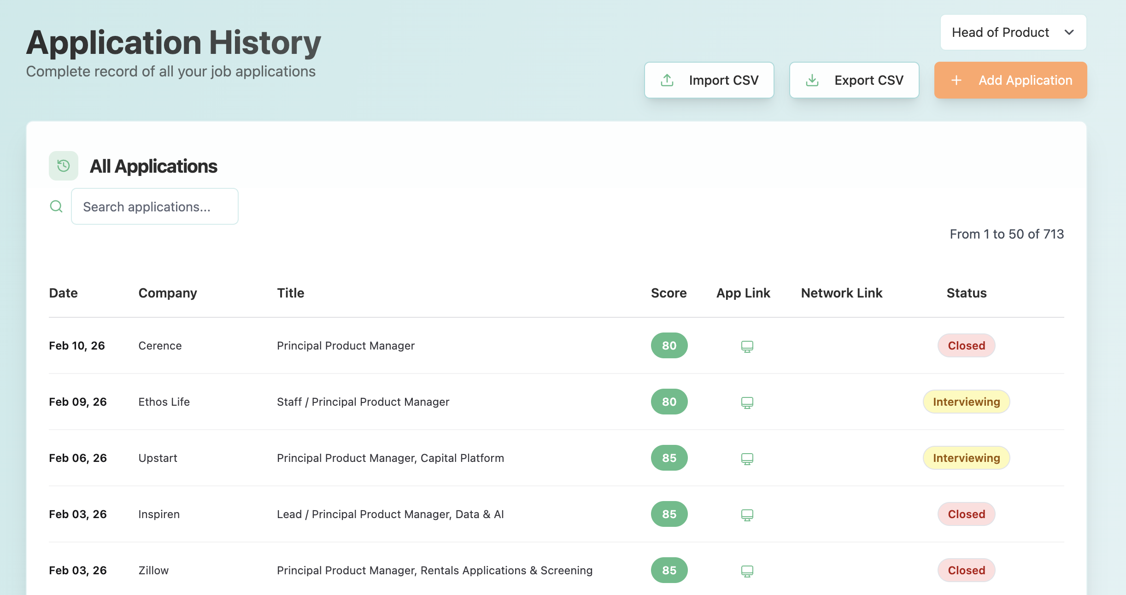Click the search magnifier icon

(56, 206)
